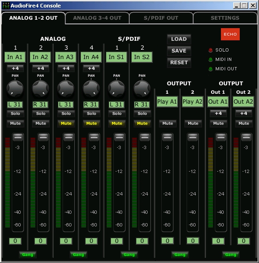Toggle Gang for the S/PDIF channels
The height and width of the screenshot is (263, 259).
click(129, 255)
